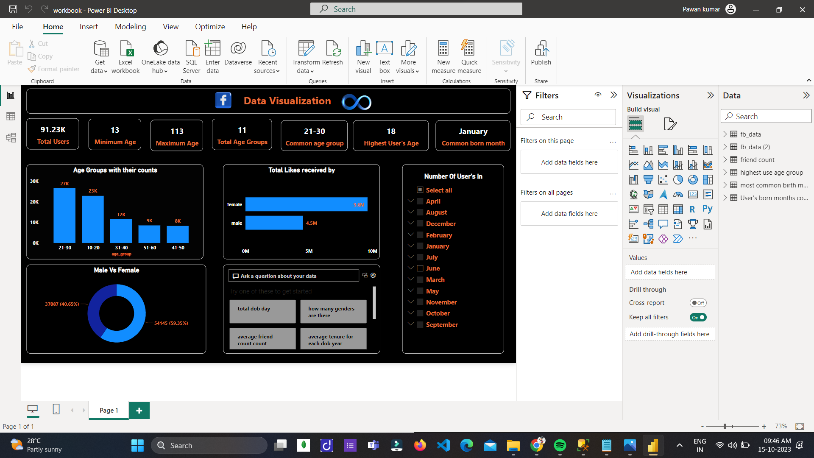The width and height of the screenshot is (814, 458).
Task: Select the Python visual icon
Action: tap(707, 209)
